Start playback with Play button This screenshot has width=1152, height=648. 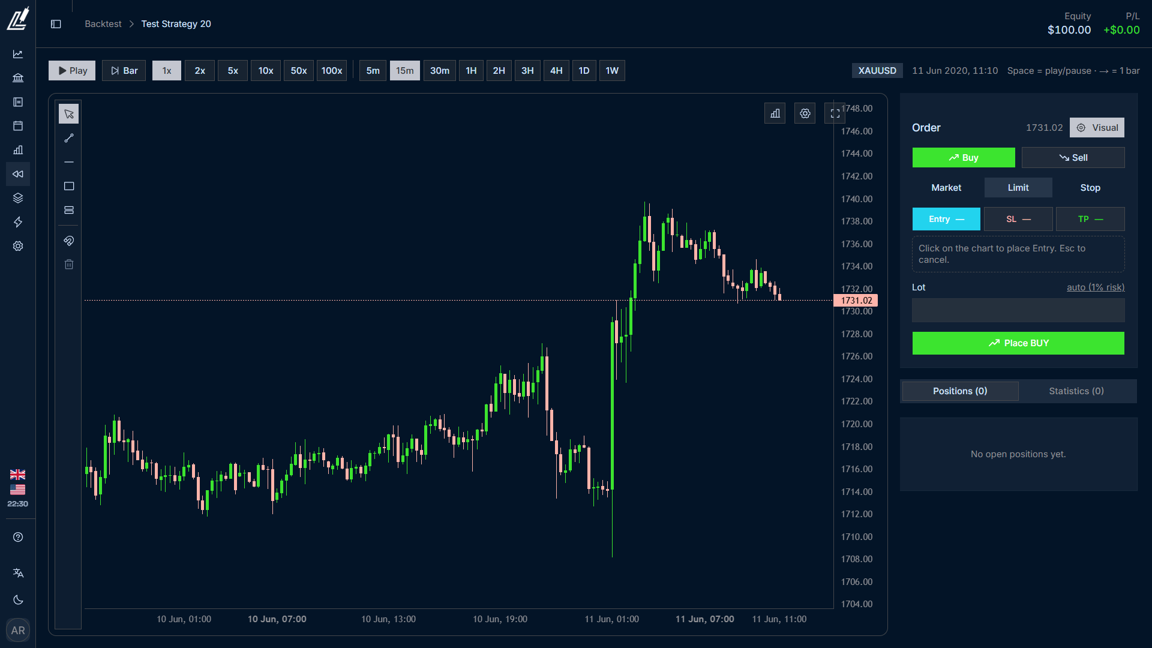[72, 71]
